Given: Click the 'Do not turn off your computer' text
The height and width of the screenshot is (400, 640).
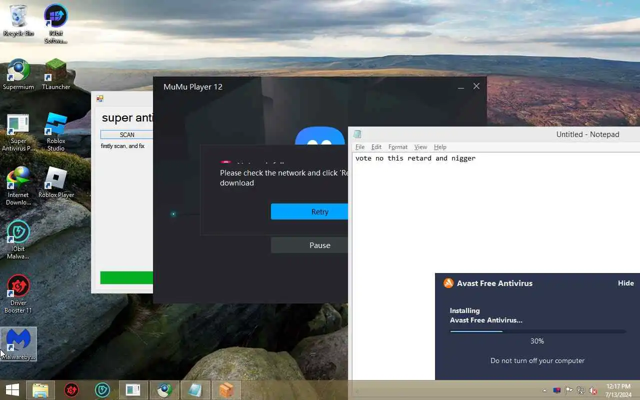Looking at the screenshot, I should pyautogui.click(x=537, y=360).
